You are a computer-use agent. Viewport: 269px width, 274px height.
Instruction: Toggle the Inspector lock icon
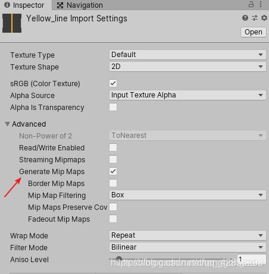pos(251,4)
